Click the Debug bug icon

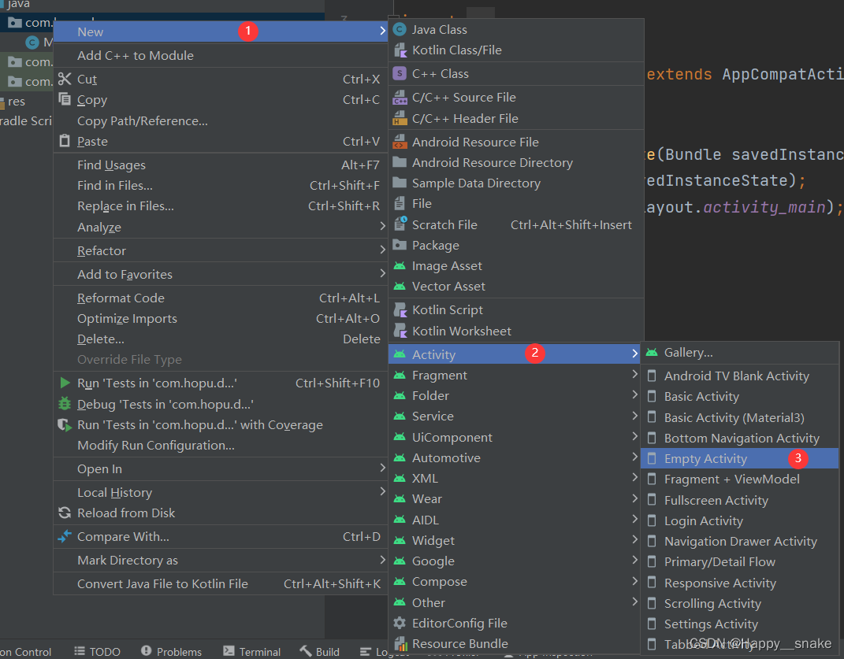click(65, 403)
